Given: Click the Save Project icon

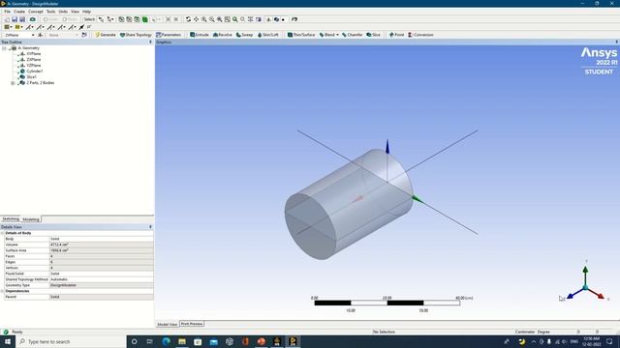Looking at the screenshot, I should point(15,19).
